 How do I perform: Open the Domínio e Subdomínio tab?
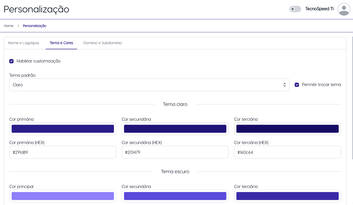(x=103, y=43)
